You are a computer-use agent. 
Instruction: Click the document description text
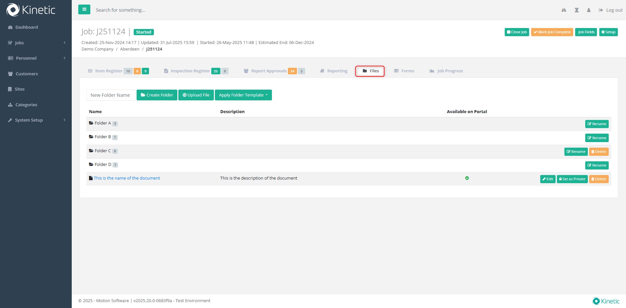(x=259, y=178)
